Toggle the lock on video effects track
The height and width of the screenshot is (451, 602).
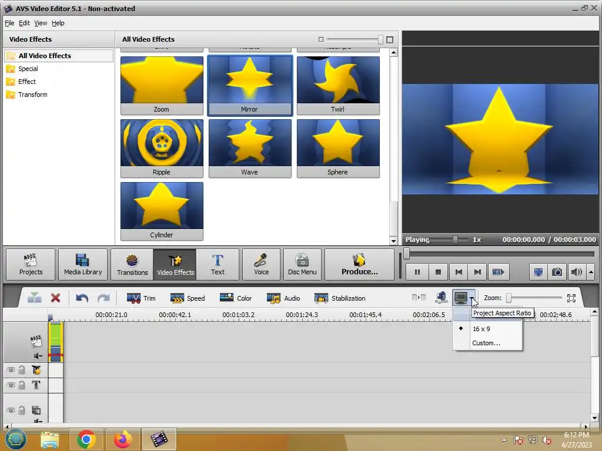(x=22, y=370)
